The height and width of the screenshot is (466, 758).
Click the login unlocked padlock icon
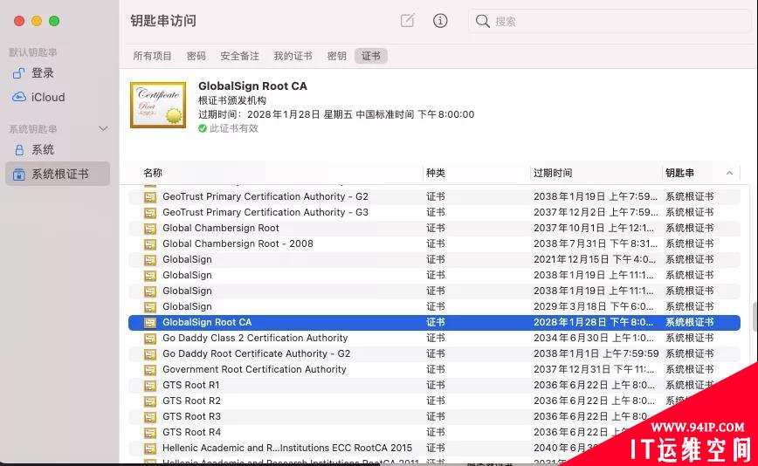pos(18,73)
